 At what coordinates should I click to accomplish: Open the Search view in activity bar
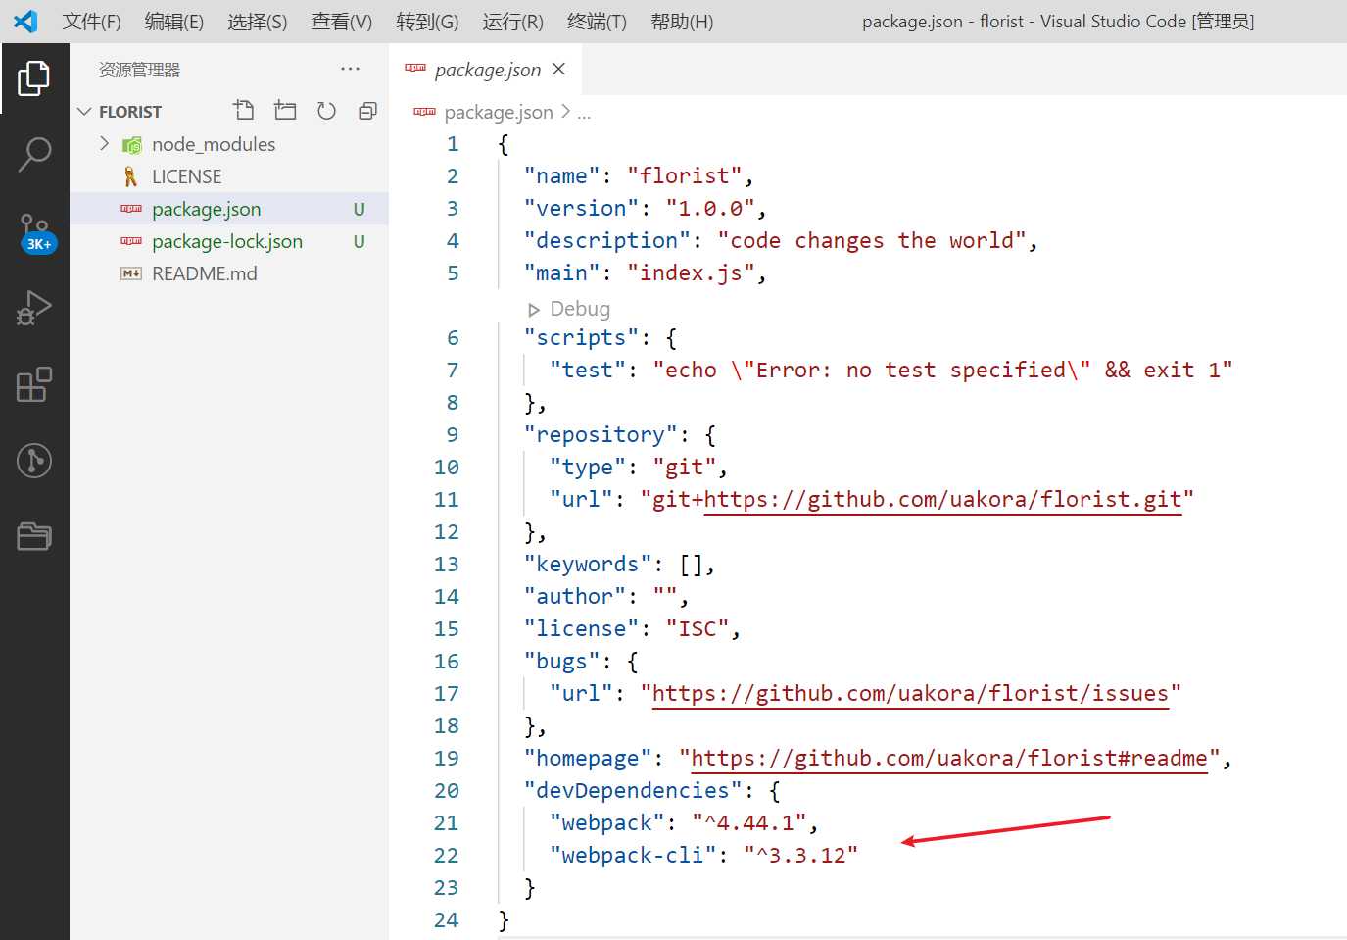point(34,154)
